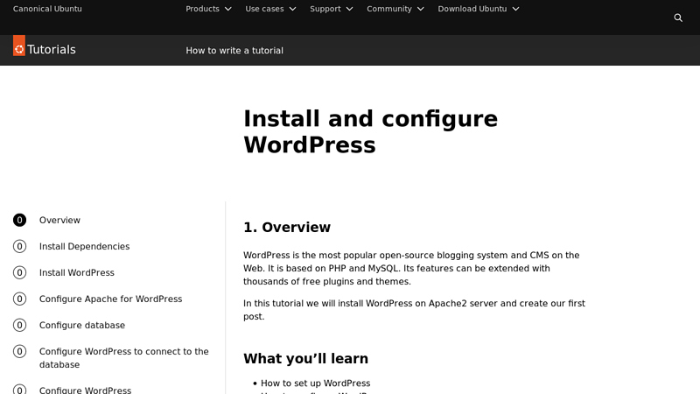700x394 pixels.
Task: Click the Ubuntu Tutorials logo icon
Action: pos(19,46)
